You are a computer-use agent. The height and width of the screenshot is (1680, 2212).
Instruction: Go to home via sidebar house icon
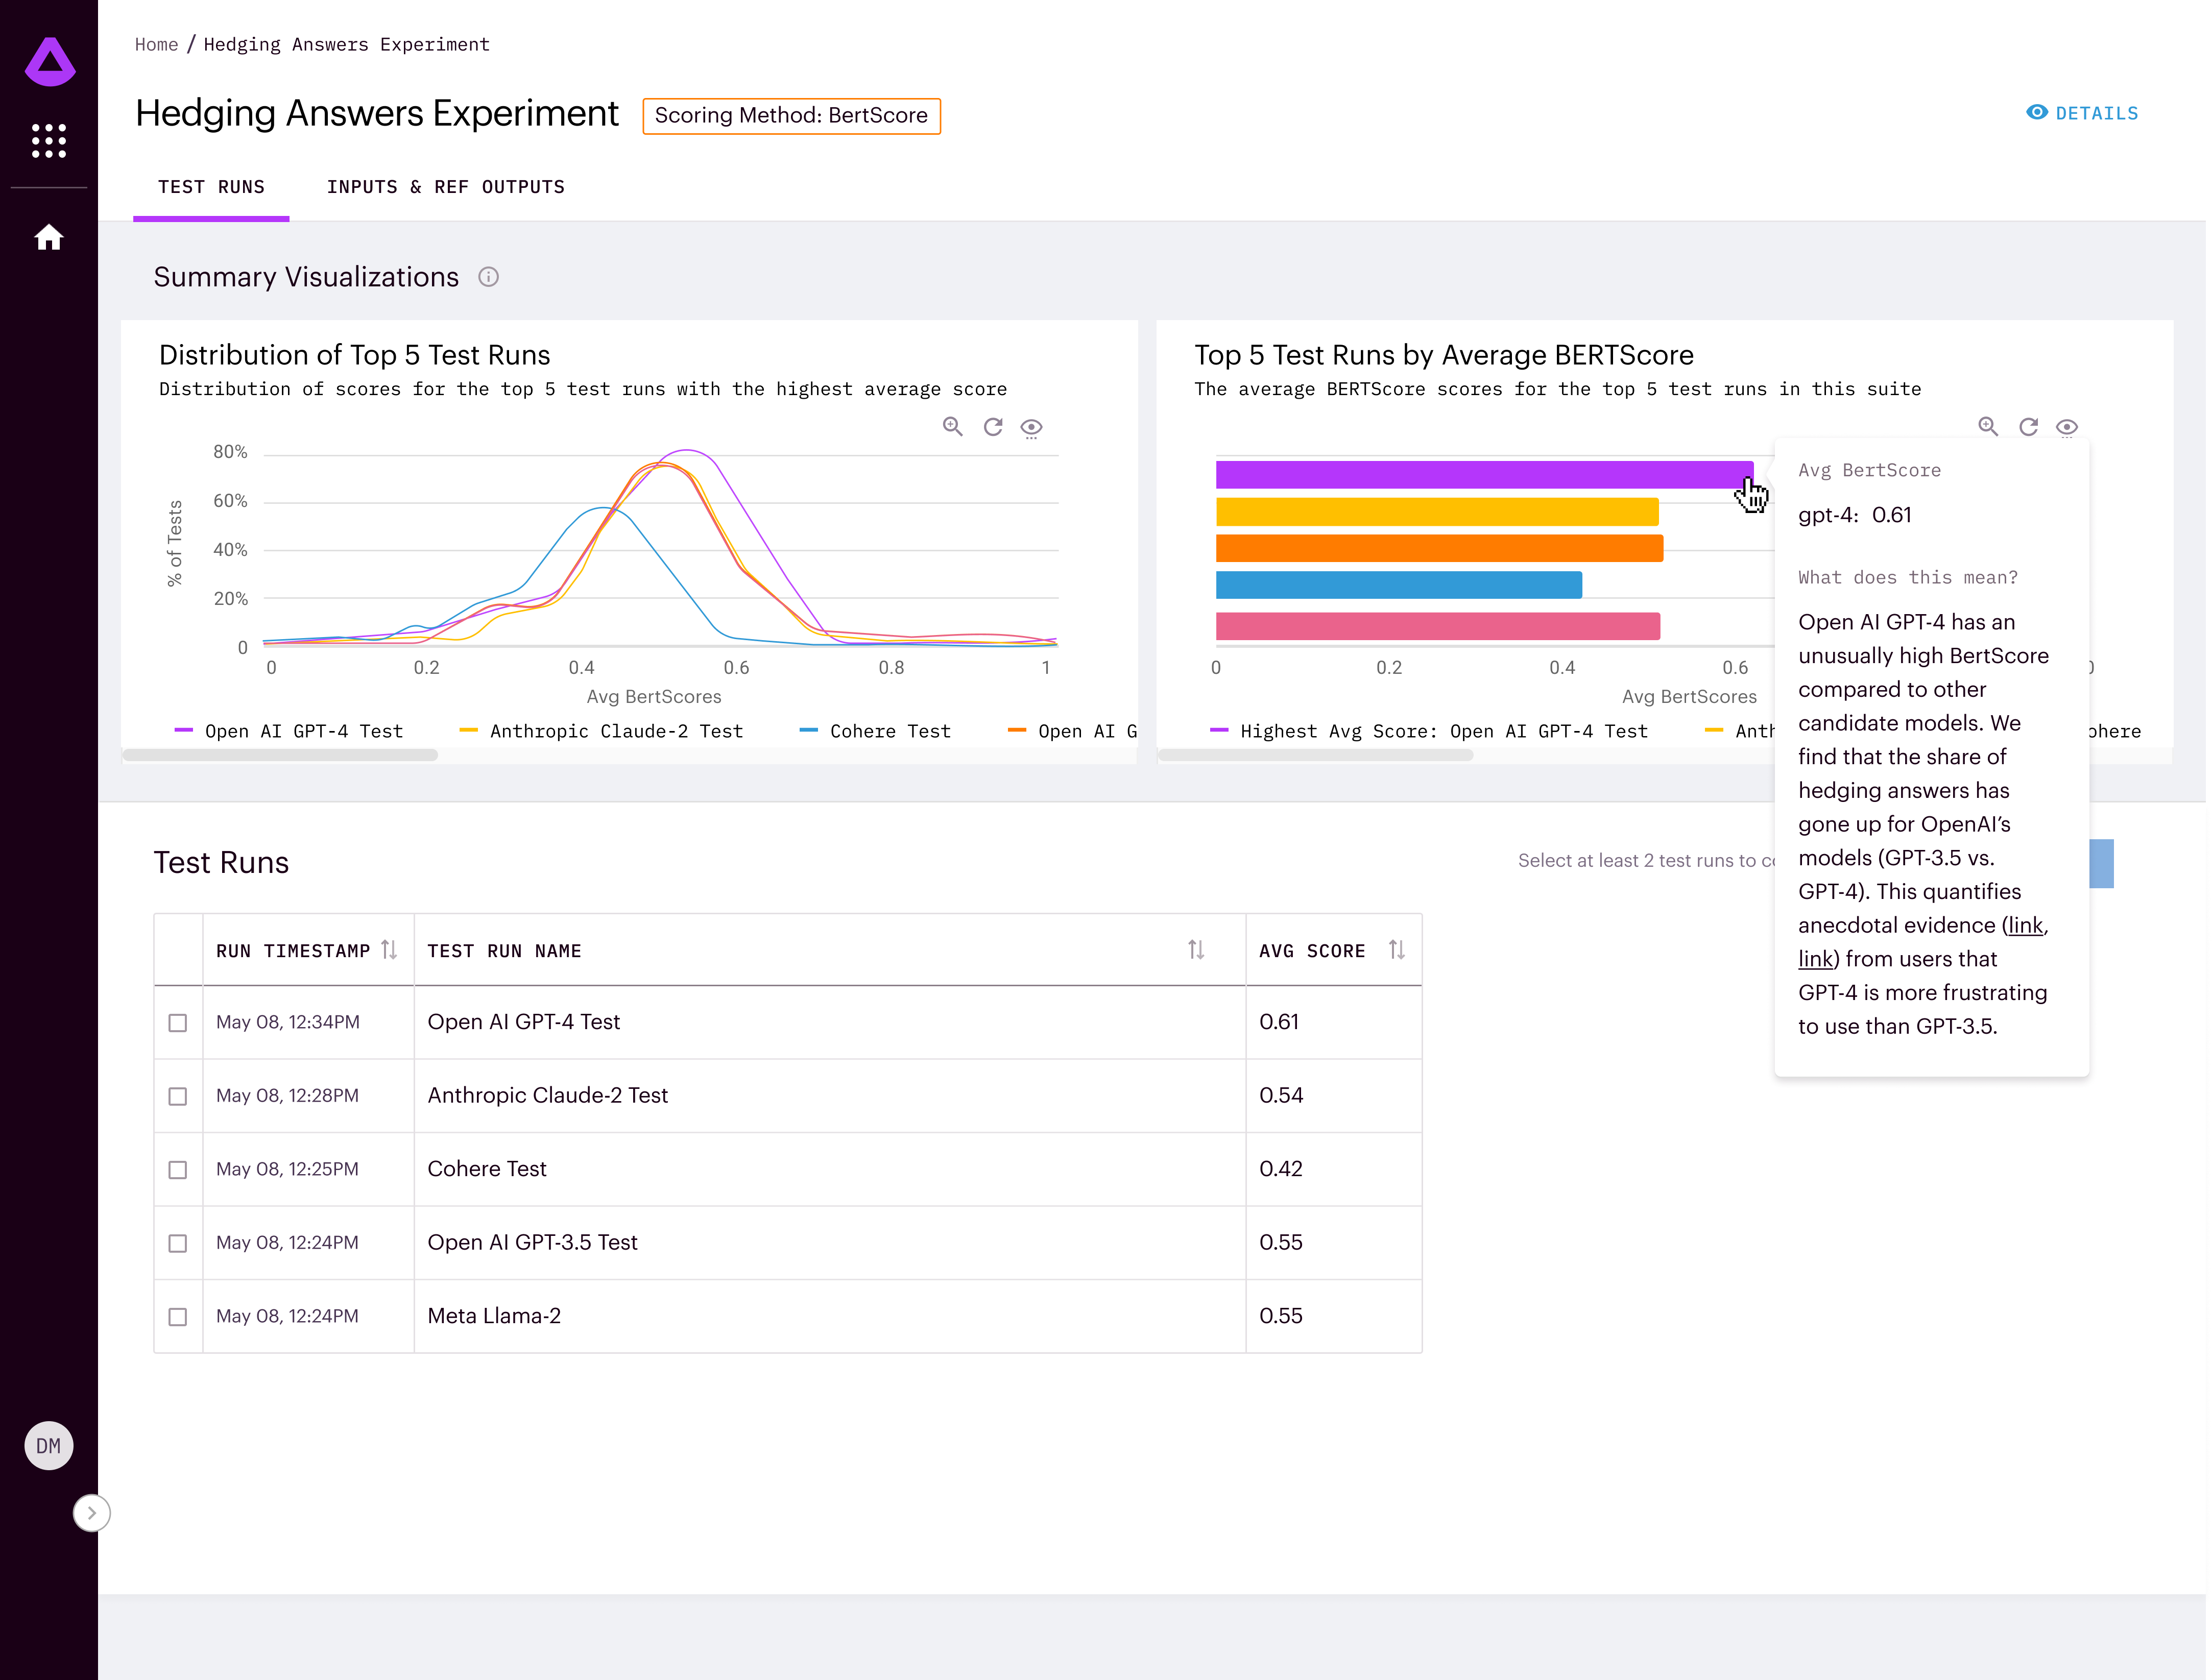tap(49, 237)
